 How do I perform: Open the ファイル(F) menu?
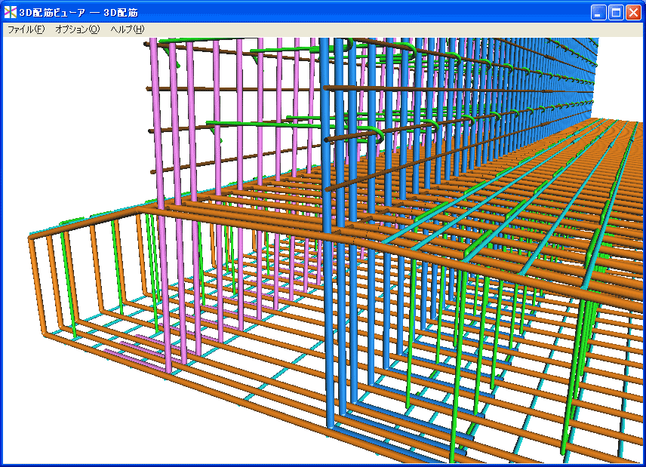[26, 29]
